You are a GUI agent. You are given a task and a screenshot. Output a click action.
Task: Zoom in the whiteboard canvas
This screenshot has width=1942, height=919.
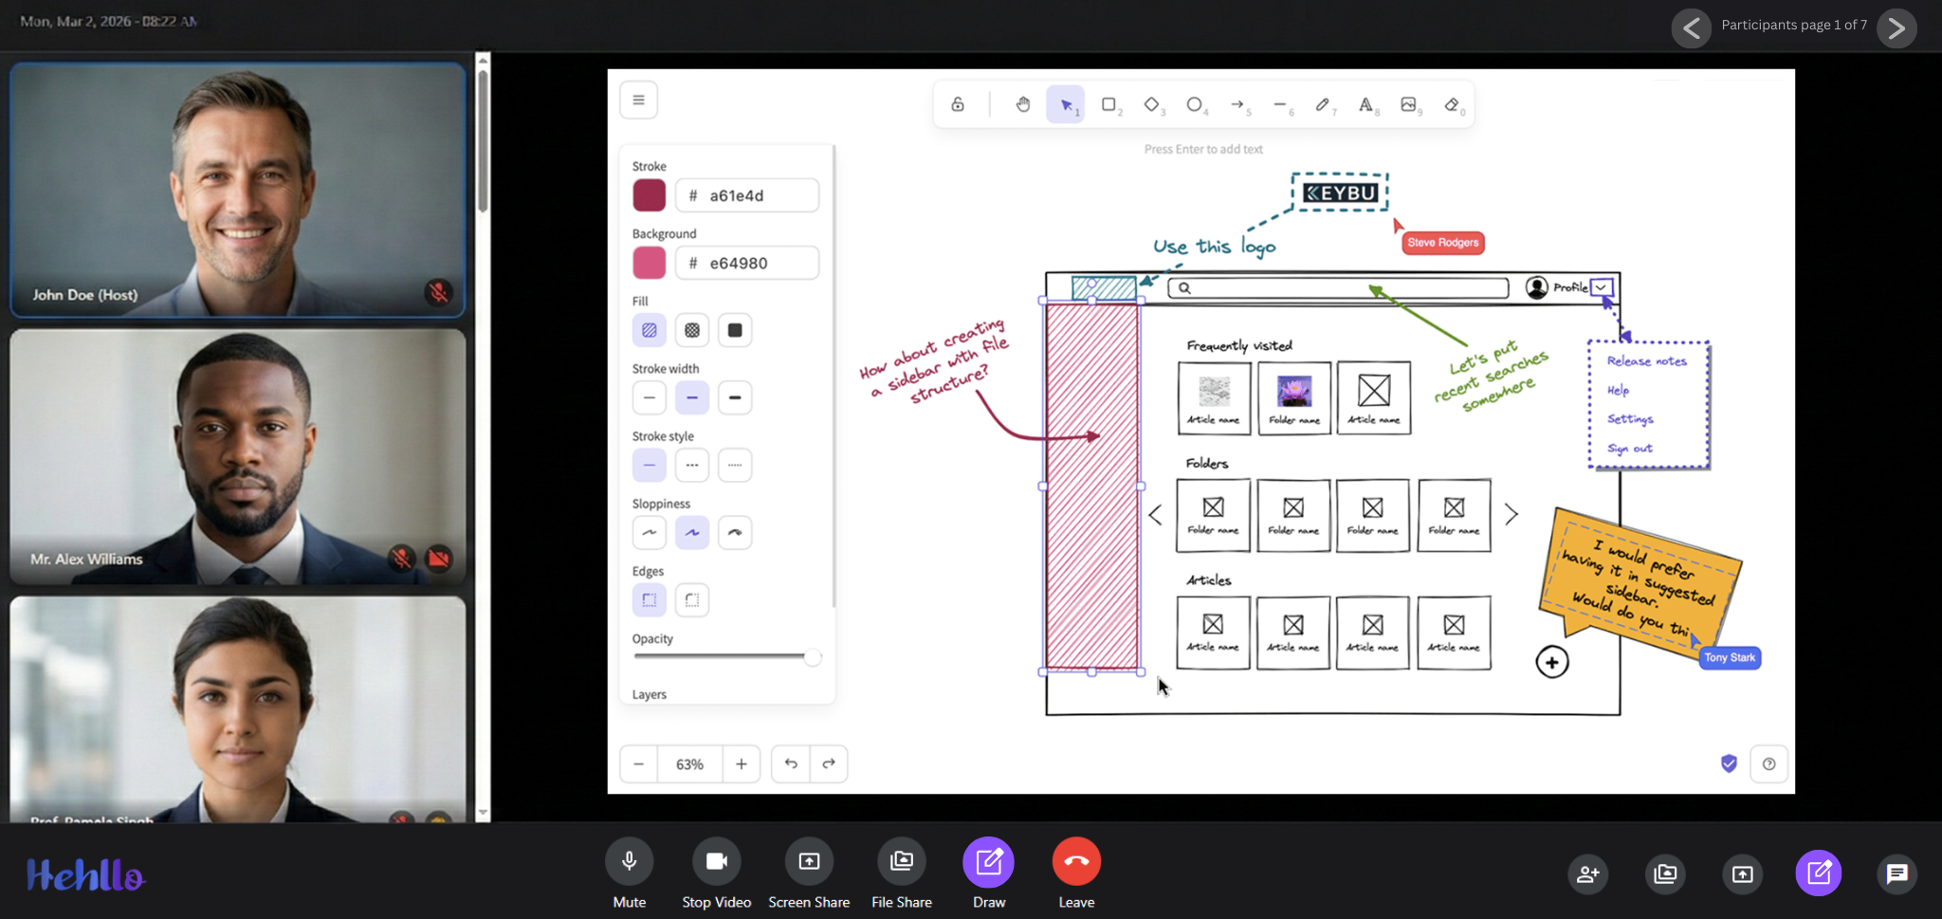[742, 763]
